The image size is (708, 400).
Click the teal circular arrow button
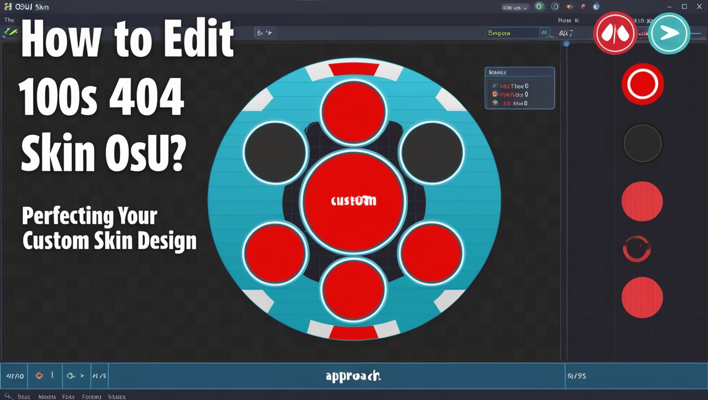click(x=669, y=33)
